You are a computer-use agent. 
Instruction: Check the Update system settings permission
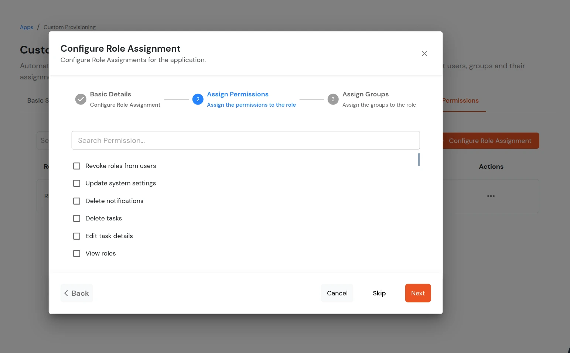[x=76, y=183]
